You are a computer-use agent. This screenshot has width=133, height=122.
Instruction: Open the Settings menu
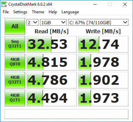pos(20,12)
